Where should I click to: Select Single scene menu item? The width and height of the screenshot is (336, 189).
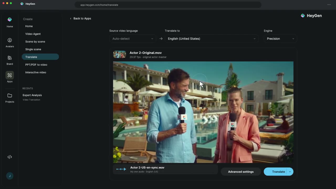pyautogui.click(x=33, y=49)
